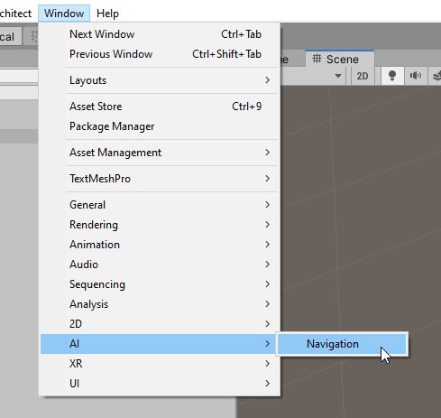
Task: Mute scene audio speaker icon
Action: tap(416, 76)
